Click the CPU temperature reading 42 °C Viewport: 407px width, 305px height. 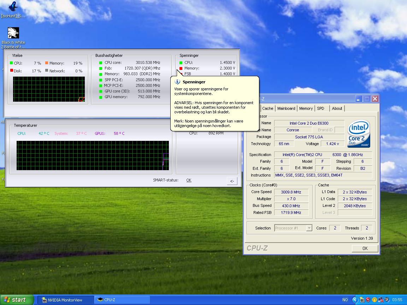click(x=44, y=133)
